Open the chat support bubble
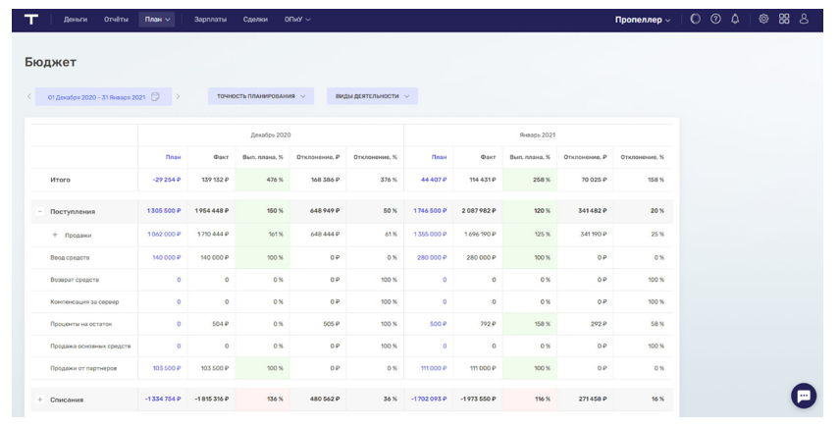Image resolution: width=840 pixels, height=428 pixels. tap(803, 396)
